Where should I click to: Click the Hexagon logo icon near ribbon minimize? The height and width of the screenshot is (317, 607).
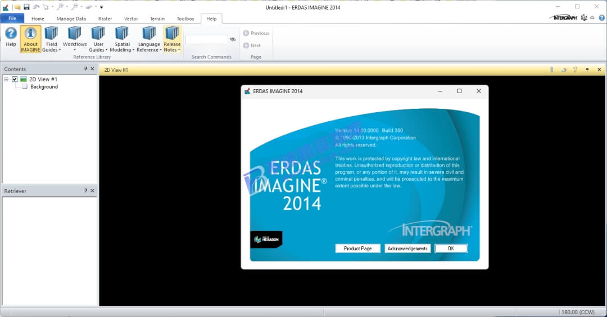pos(584,18)
